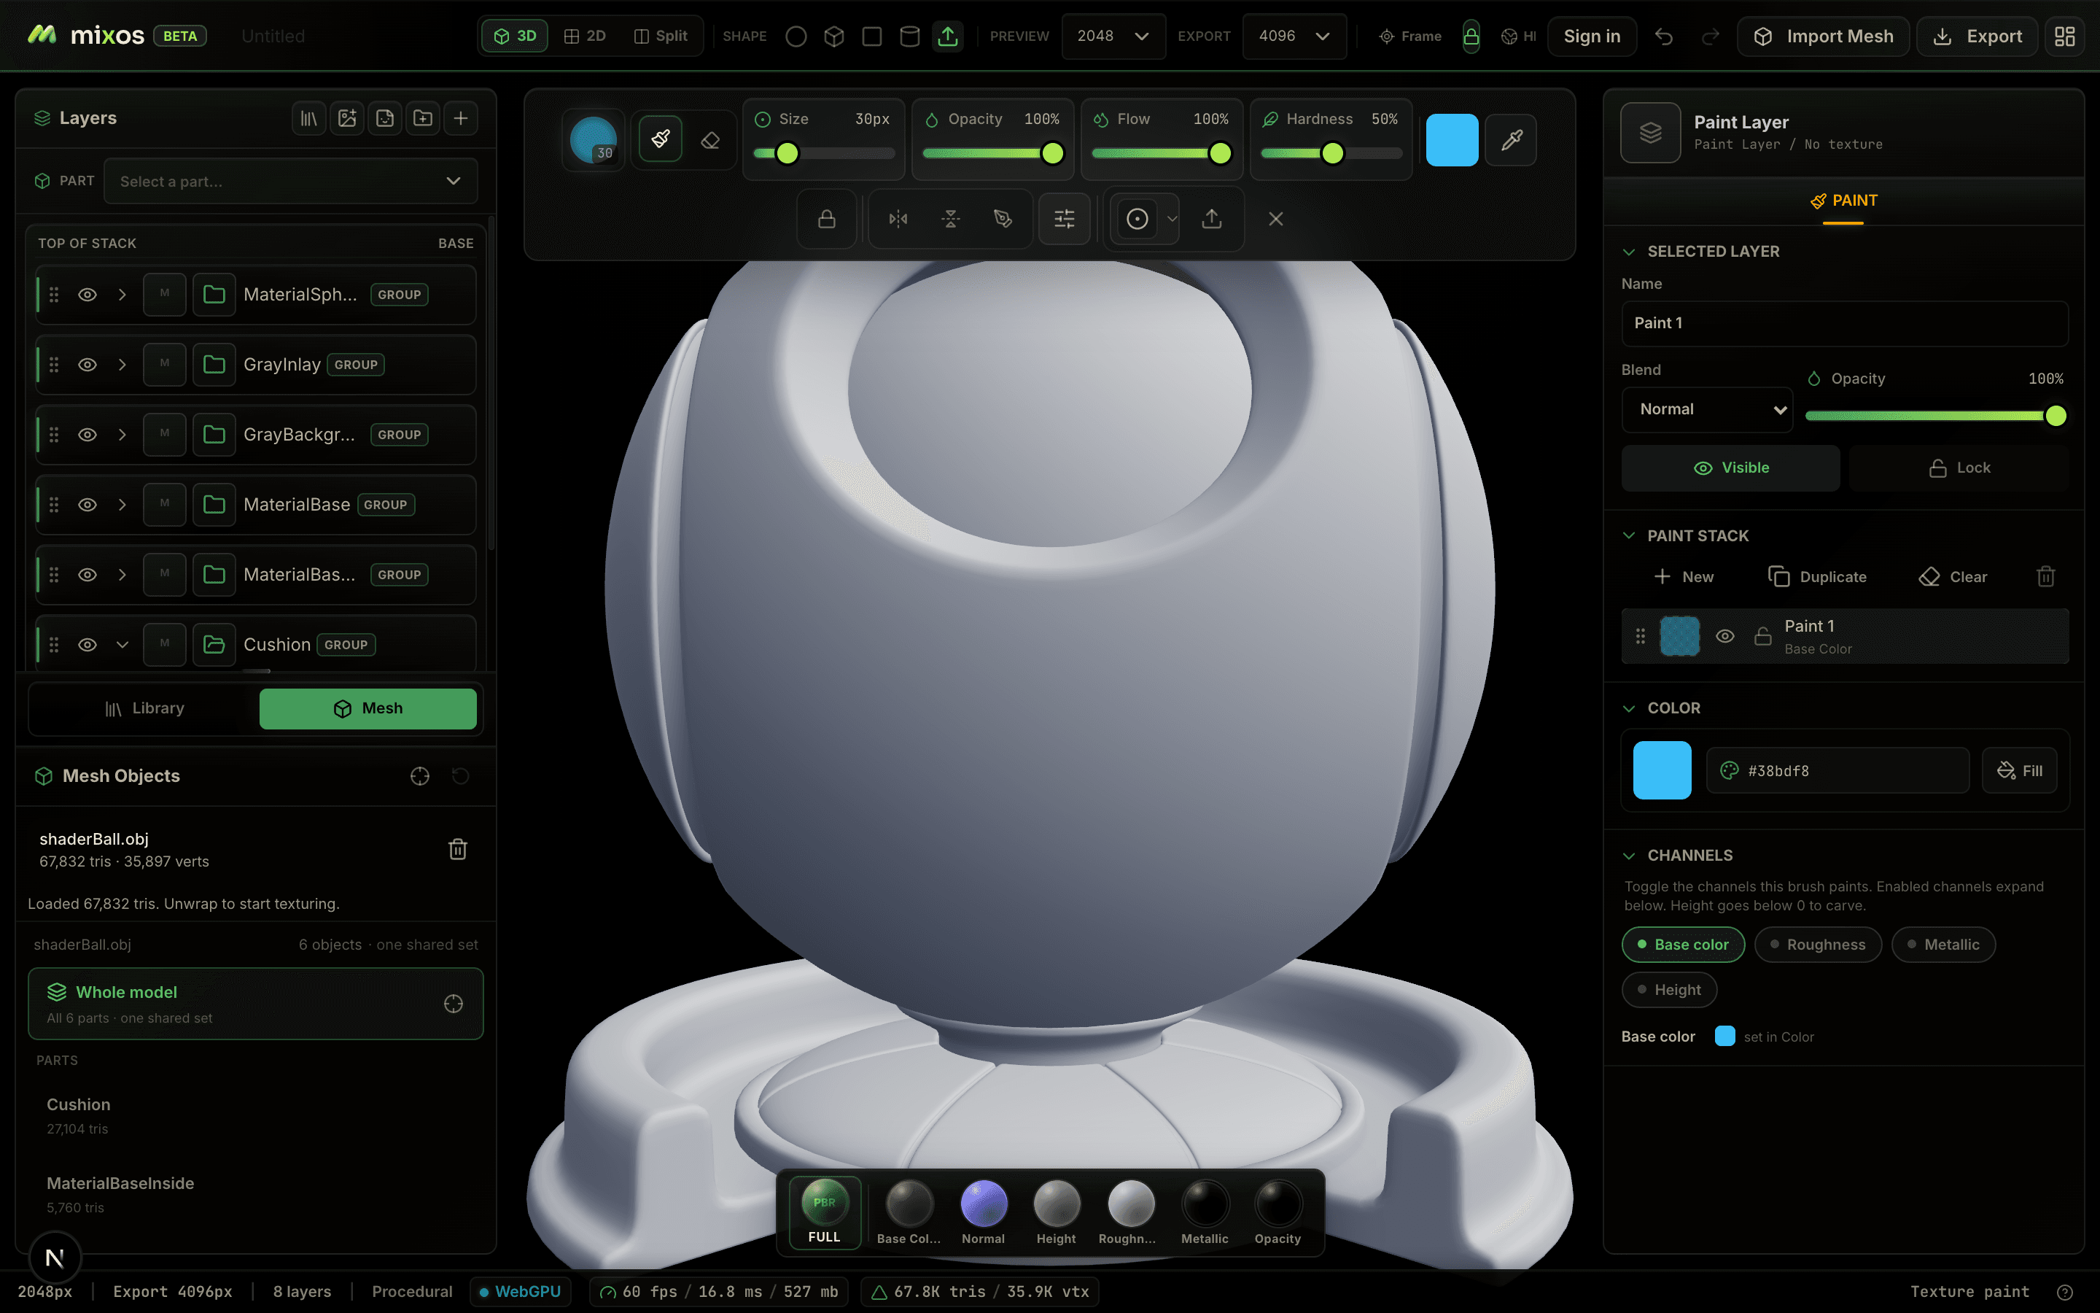Image resolution: width=2100 pixels, height=1313 pixels.
Task: Open brush settings sliders icon
Action: [x=1064, y=219]
